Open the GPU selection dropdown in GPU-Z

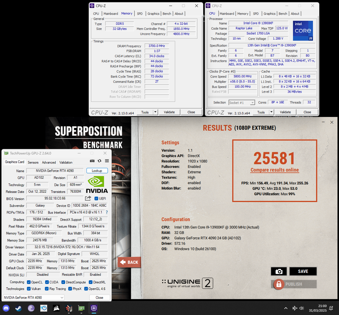tap(34, 298)
